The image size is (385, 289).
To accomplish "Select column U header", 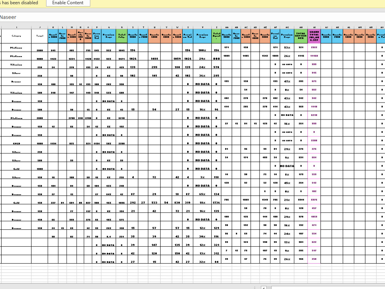I will point(154,27).
